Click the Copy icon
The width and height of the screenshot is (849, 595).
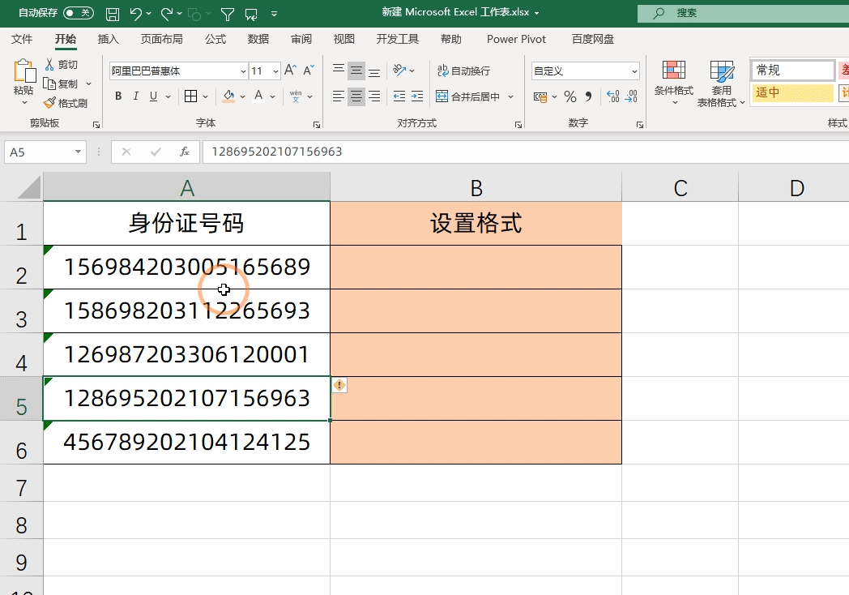tap(49, 84)
